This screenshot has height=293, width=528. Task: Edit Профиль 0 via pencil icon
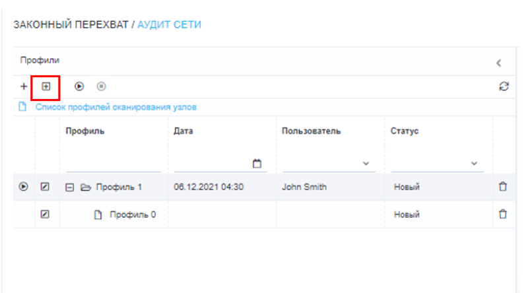(x=45, y=214)
